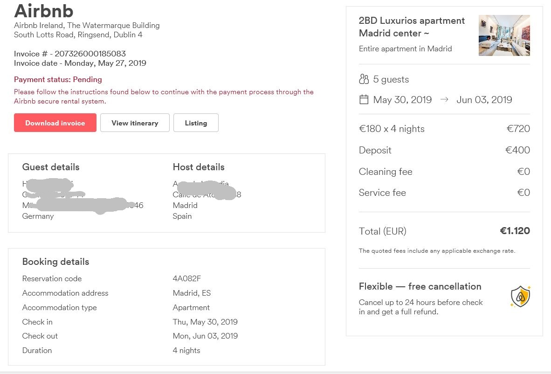The height and width of the screenshot is (374, 551).
Task: Open the View itinerary button
Action: 135,123
